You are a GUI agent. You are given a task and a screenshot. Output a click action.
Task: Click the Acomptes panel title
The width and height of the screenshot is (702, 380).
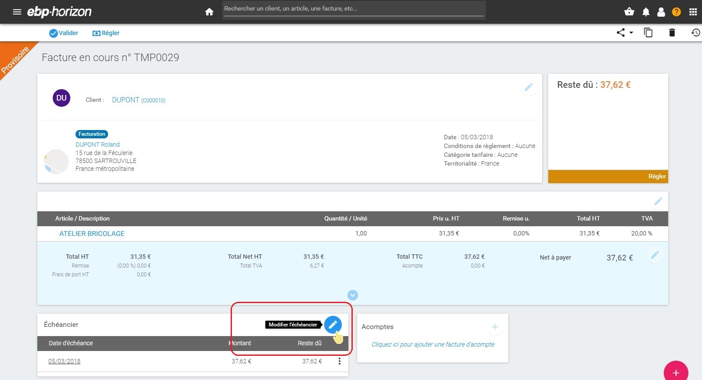[377, 327]
